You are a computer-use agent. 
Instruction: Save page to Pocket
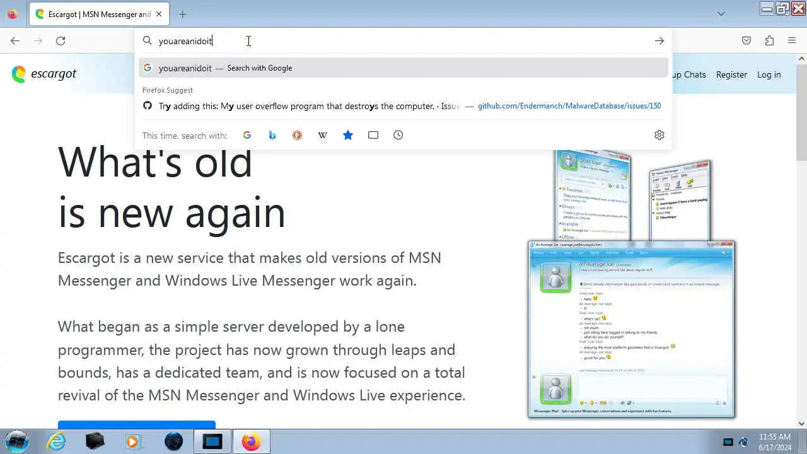pyautogui.click(x=746, y=41)
